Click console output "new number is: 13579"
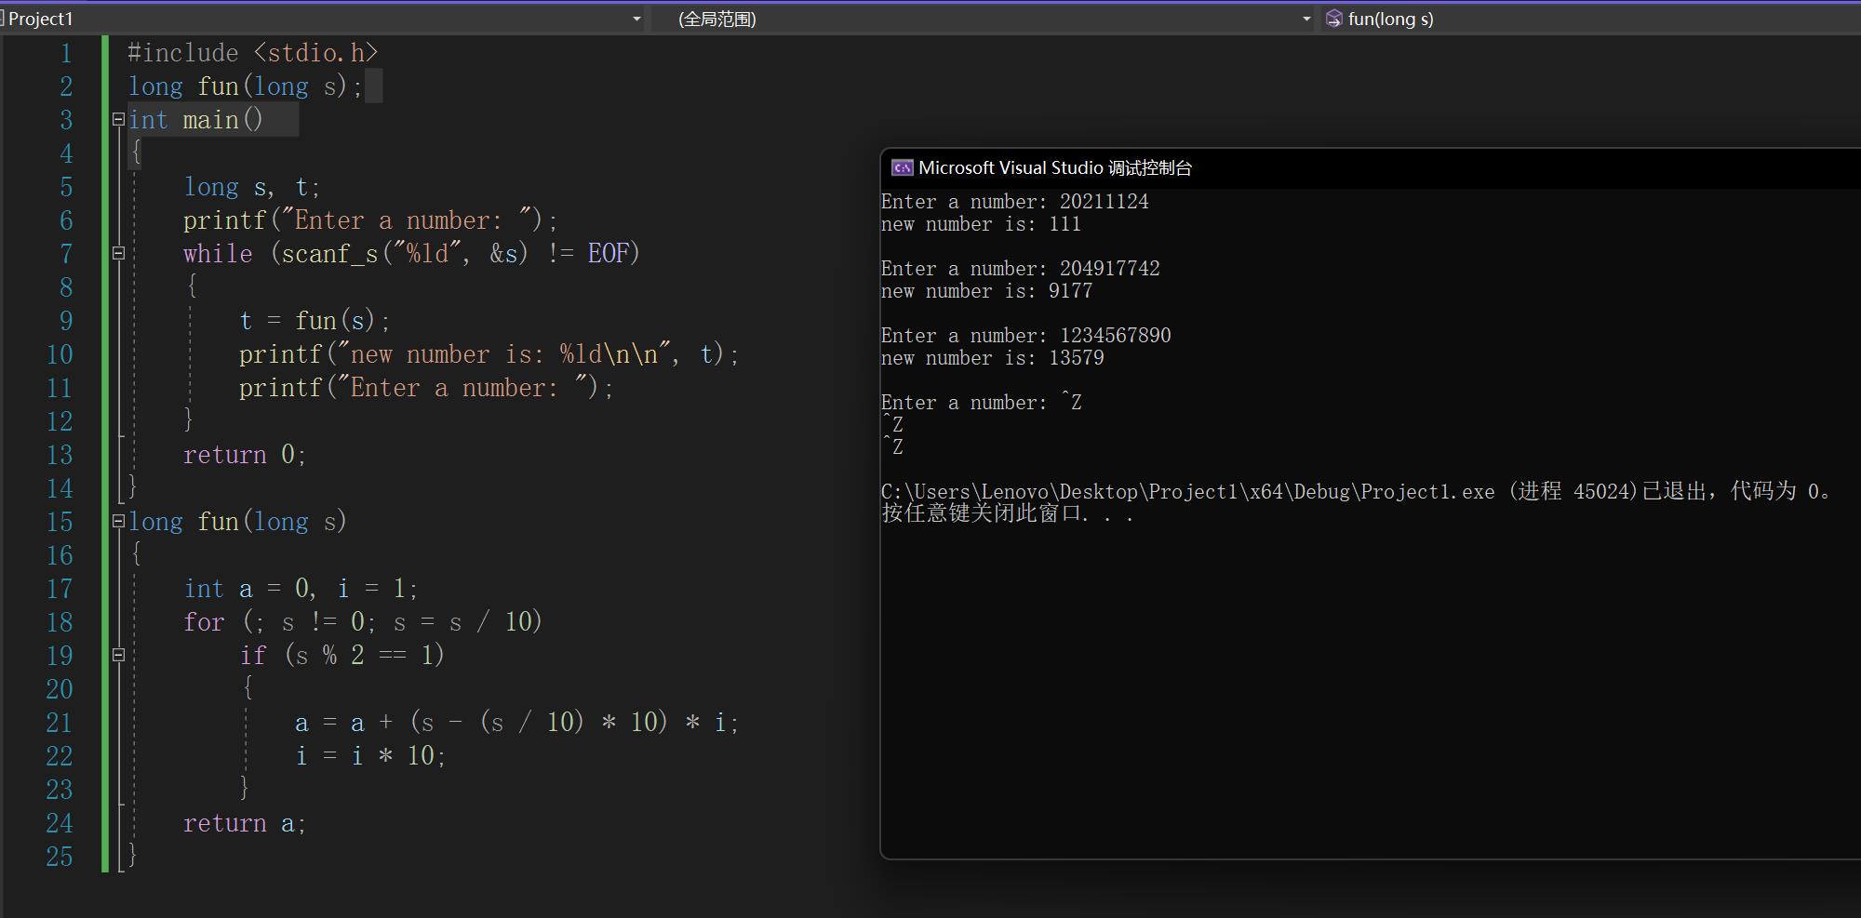The width and height of the screenshot is (1861, 918). (993, 358)
